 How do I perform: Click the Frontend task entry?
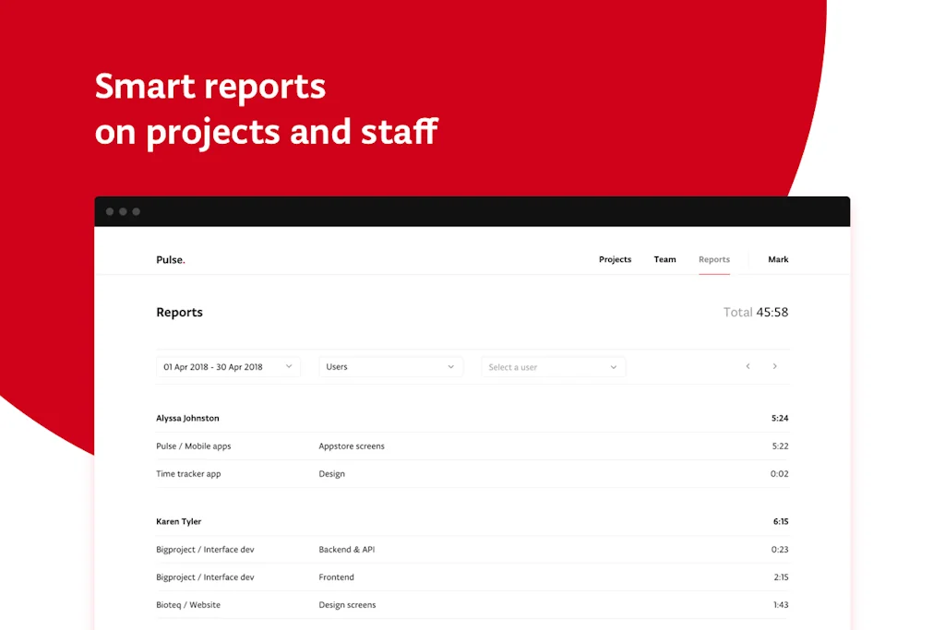[x=337, y=577]
